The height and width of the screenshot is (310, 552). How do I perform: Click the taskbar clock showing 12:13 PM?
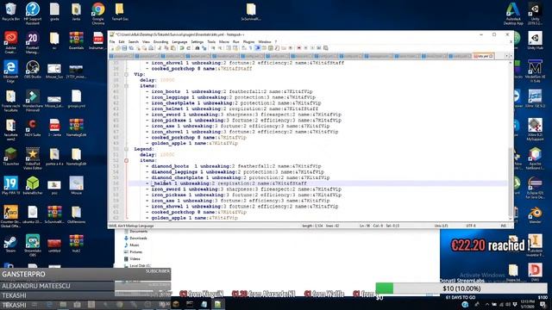[527, 303]
